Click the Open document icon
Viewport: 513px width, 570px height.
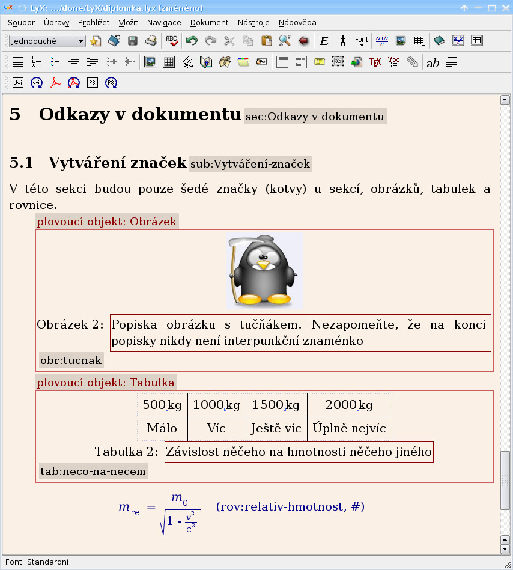pos(114,41)
